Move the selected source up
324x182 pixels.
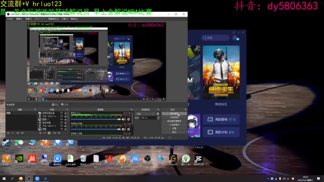54,133
